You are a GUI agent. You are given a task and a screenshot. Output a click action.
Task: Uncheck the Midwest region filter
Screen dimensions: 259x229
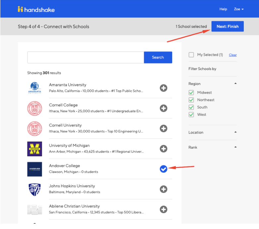(x=191, y=92)
